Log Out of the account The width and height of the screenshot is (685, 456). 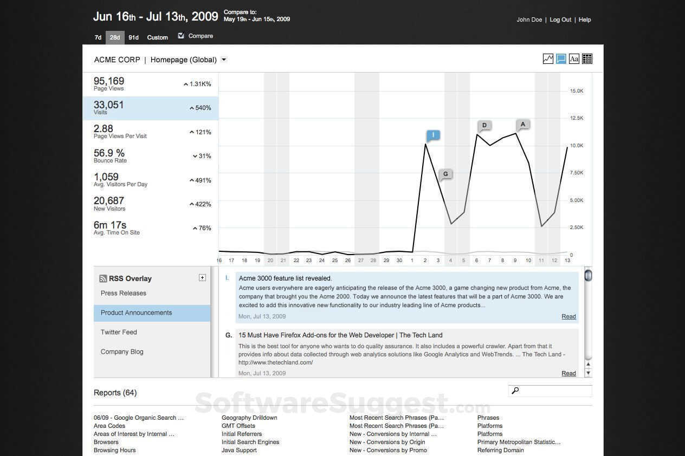[560, 19]
